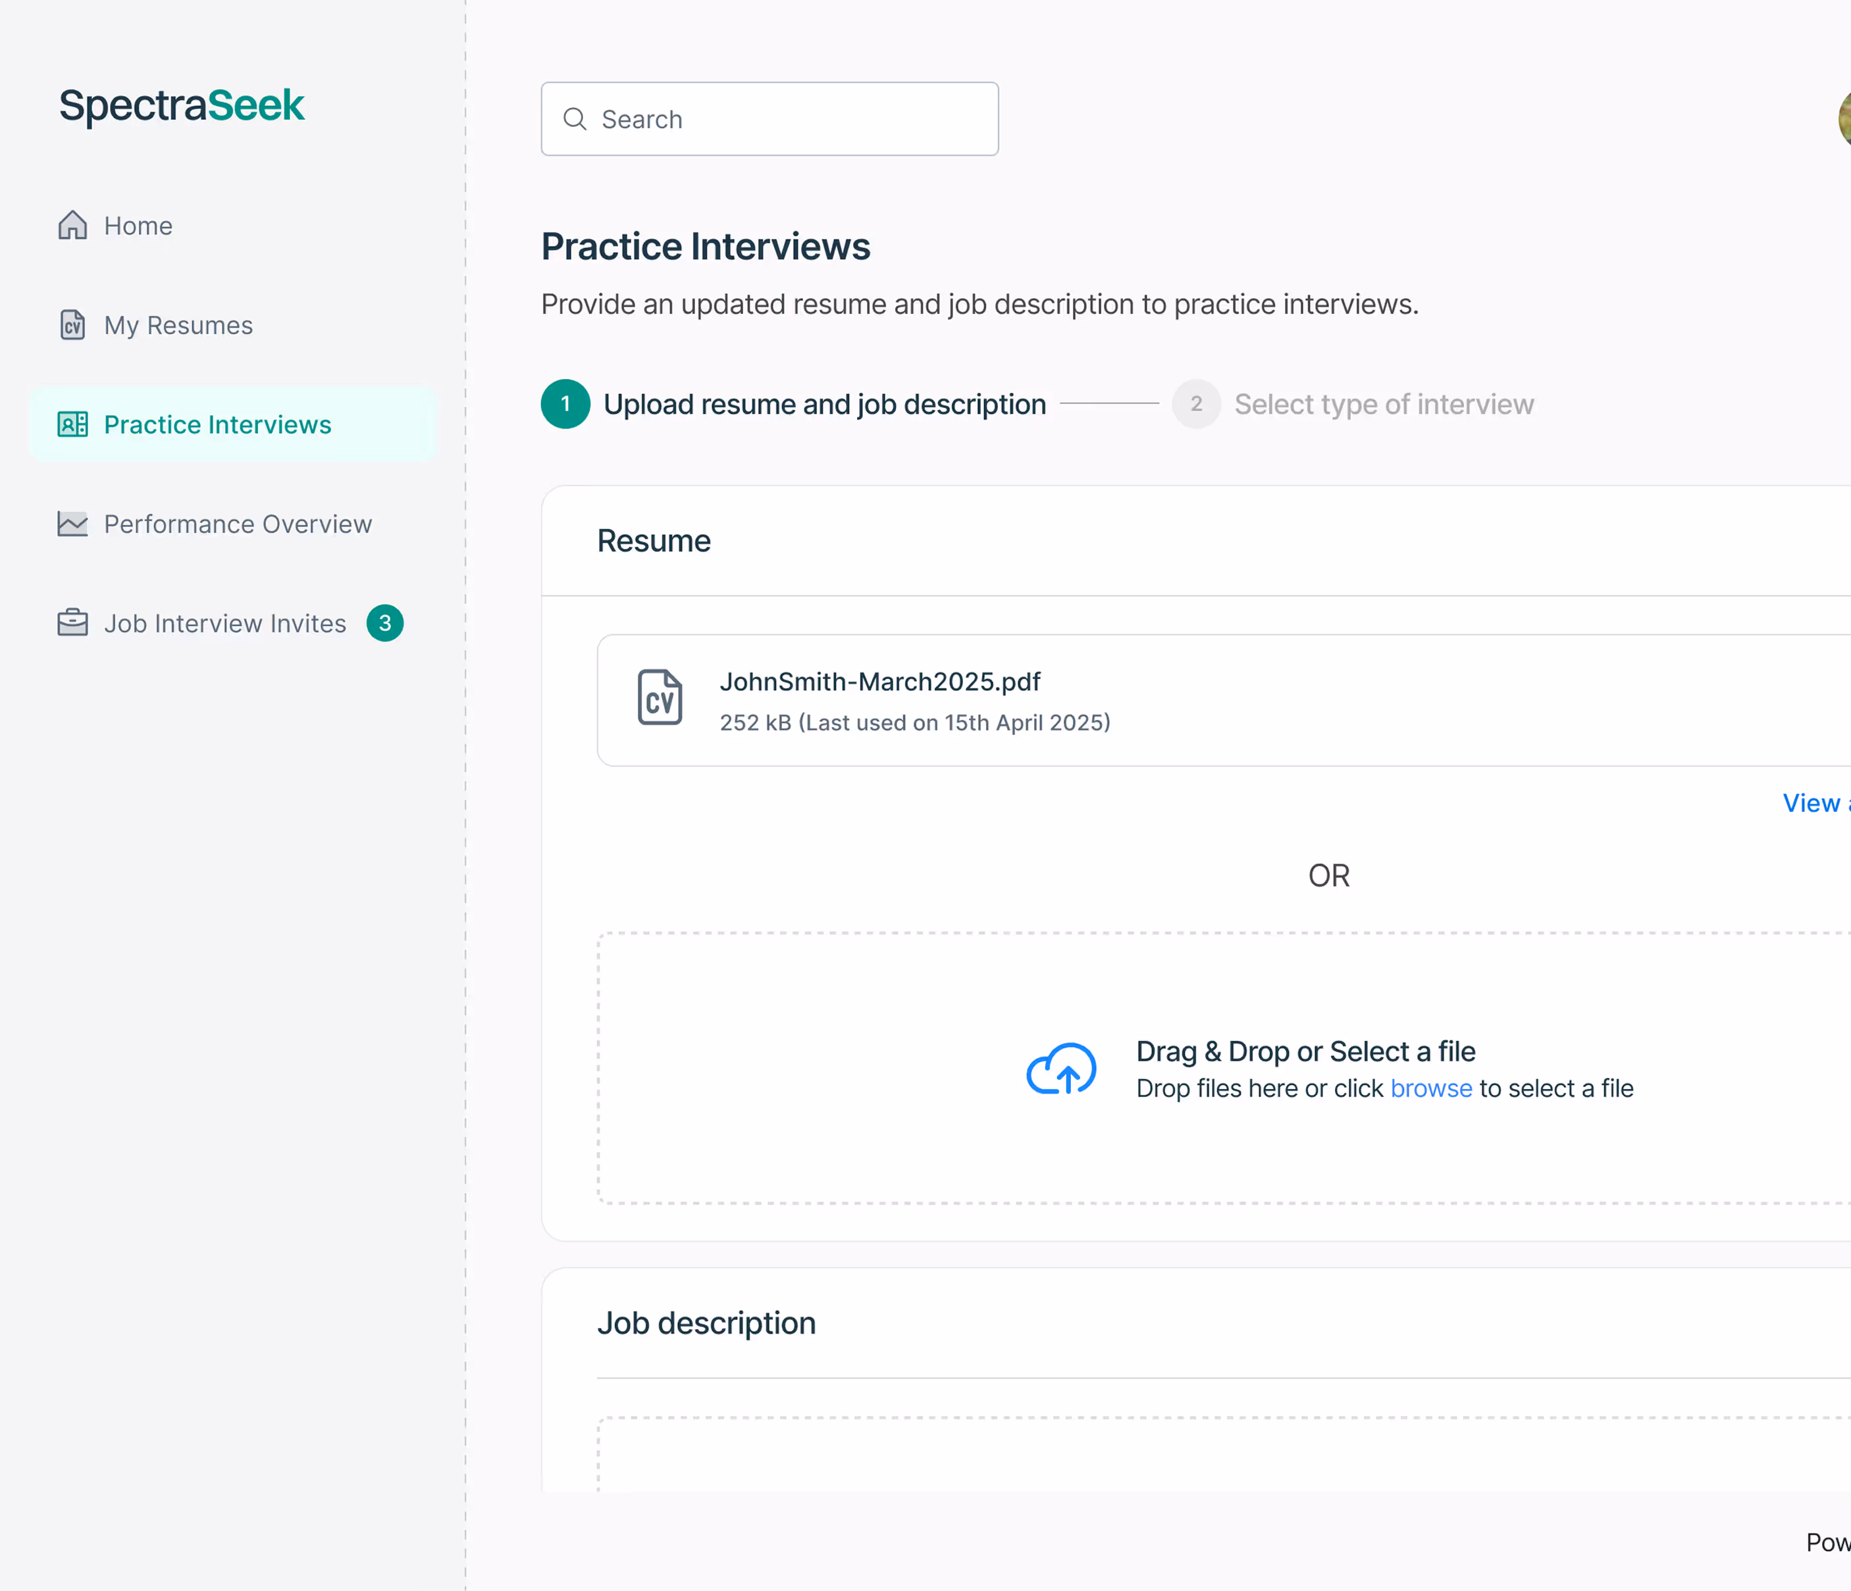Click the browse link in resume drop zone
Screen dimensions: 1851x1591
1431,1088
